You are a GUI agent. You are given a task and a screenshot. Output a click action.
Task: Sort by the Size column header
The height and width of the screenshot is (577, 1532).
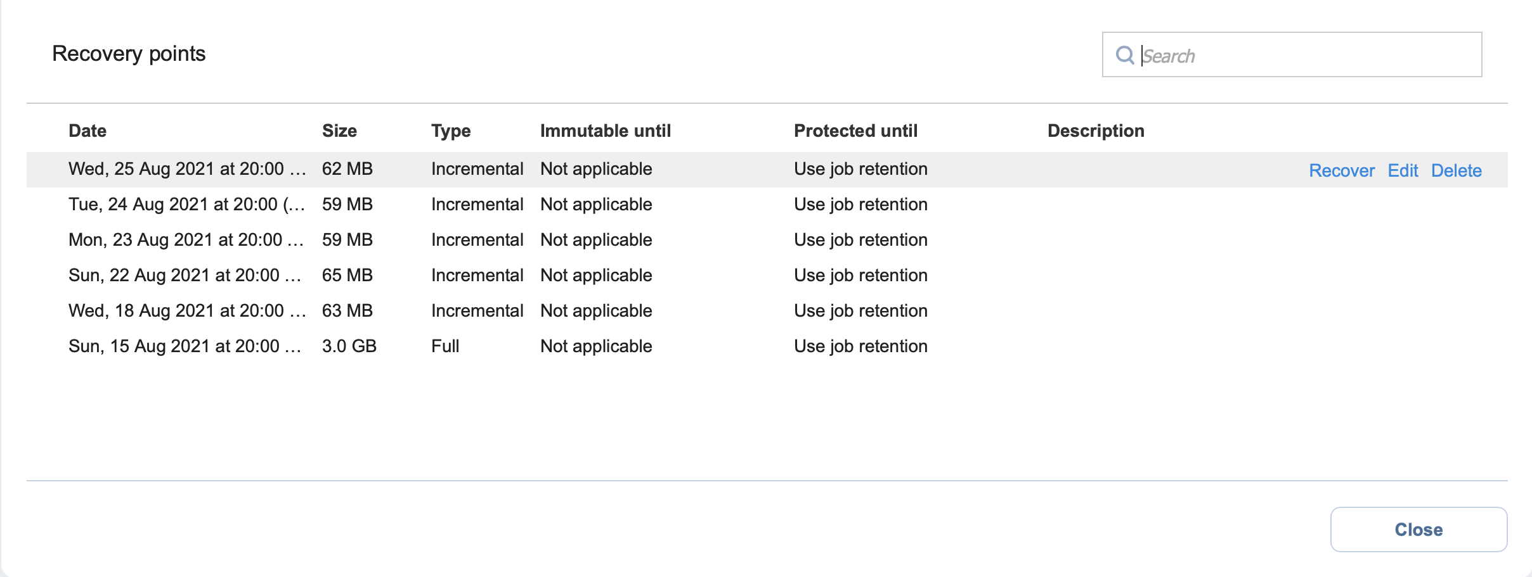339,131
